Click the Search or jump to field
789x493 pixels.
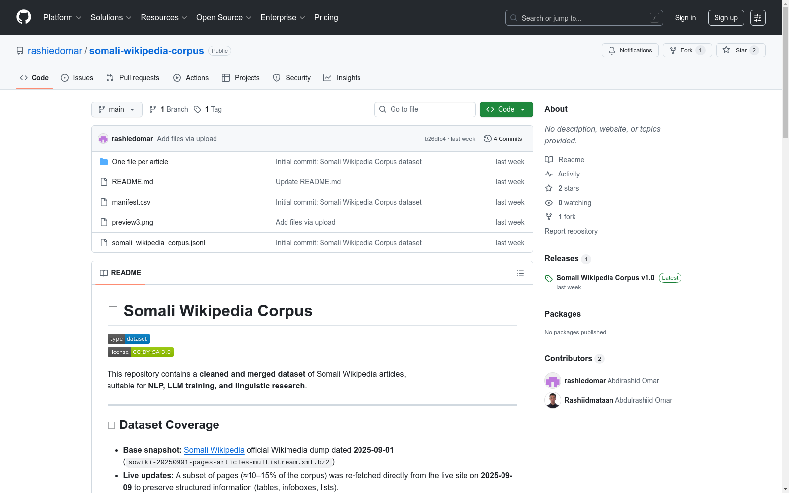click(x=584, y=18)
